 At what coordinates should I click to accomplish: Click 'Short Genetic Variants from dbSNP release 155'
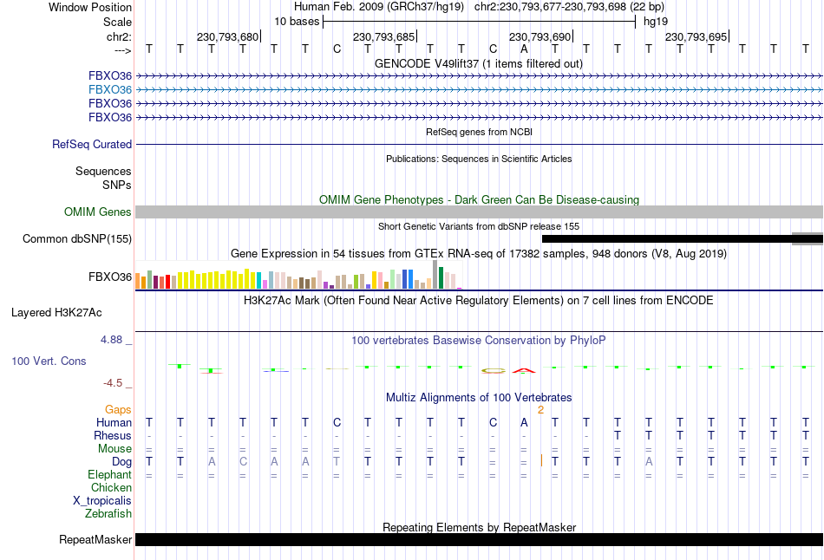tap(479, 226)
